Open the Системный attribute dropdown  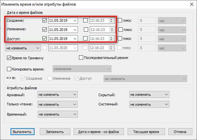[149, 104]
